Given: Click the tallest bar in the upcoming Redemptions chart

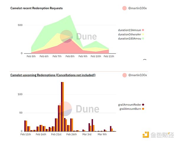Looking at the screenshot, I should point(62,106).
